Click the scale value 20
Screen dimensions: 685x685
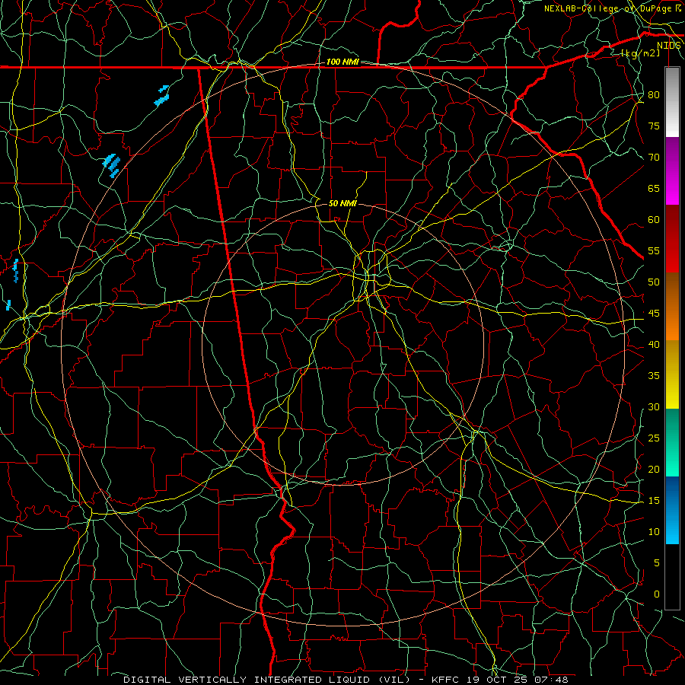tap(654, 469)
